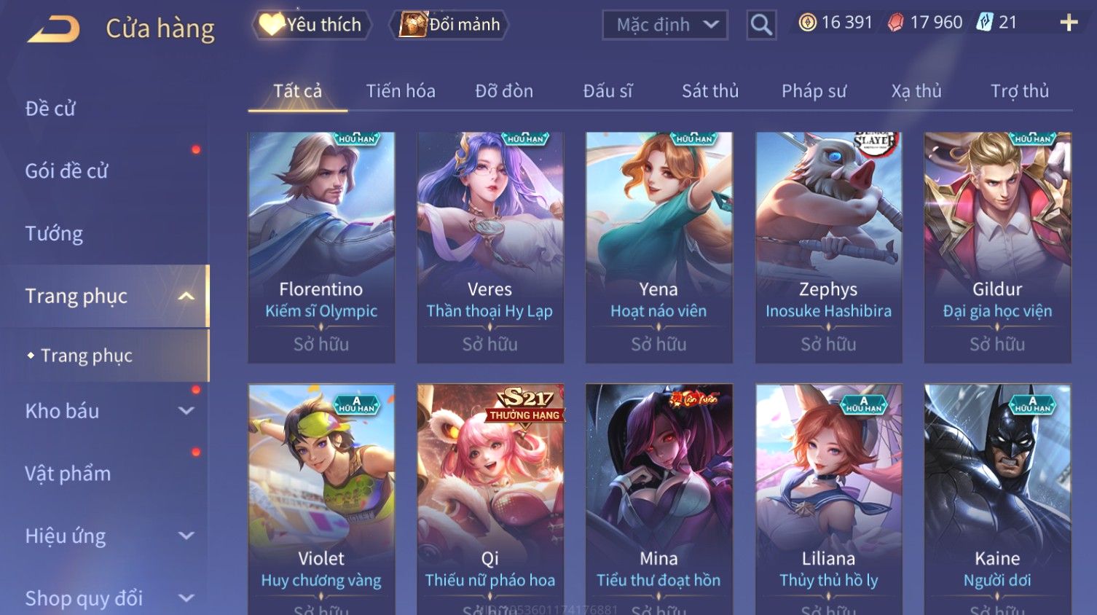Open the Tướng sidebar menu
Screen dimensions: 1097x615
click(x=54, y=234)
